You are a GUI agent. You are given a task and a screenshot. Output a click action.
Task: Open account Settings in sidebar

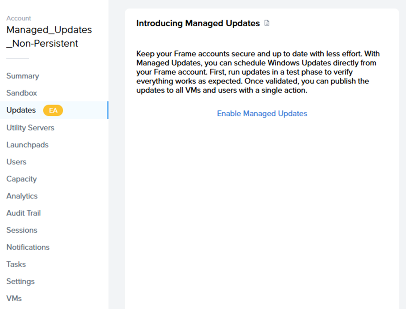pyautogui.click(x=20, y=281)
